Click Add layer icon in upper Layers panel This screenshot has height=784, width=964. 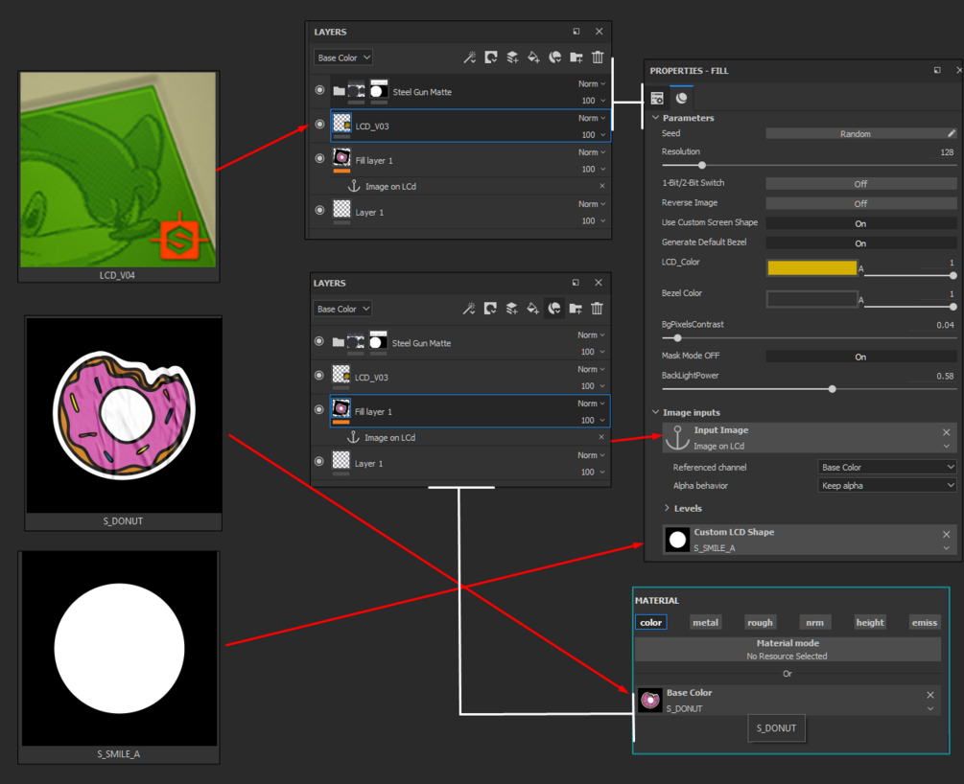click(x=512, y=58)
